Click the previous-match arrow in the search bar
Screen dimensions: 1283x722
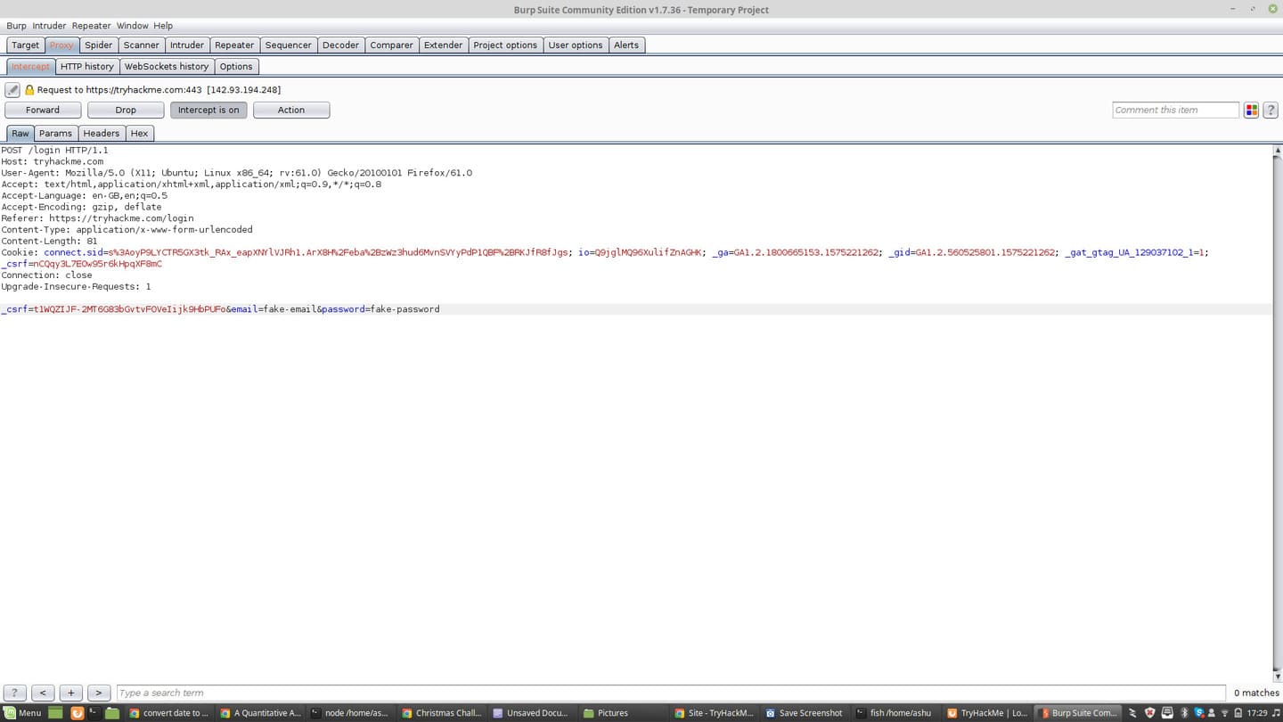click(42, 693)
